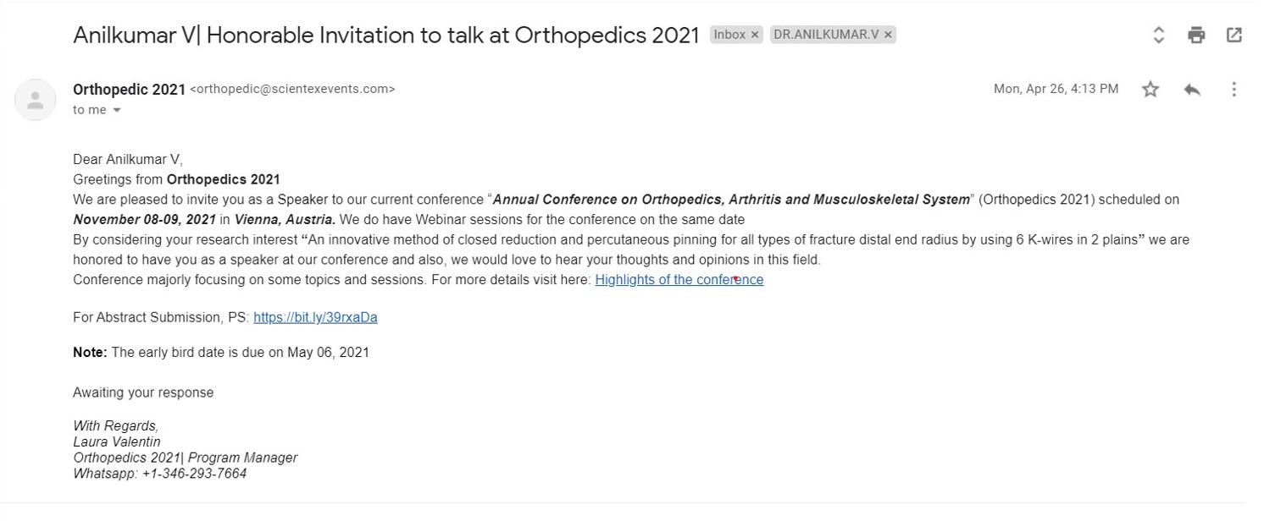Click the "Mon, Apr 26, 4:13 PM" timestamp
Image resolution: width=1264 pixels, height=521 pixels.
pos(1056,89)
